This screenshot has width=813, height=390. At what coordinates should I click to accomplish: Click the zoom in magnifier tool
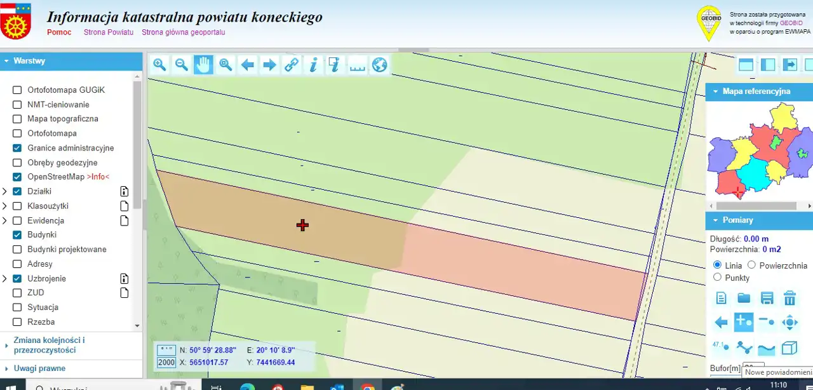(159, 65)
